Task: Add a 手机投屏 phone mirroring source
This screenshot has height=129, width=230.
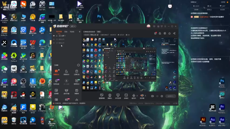Action: click(118, 96)
